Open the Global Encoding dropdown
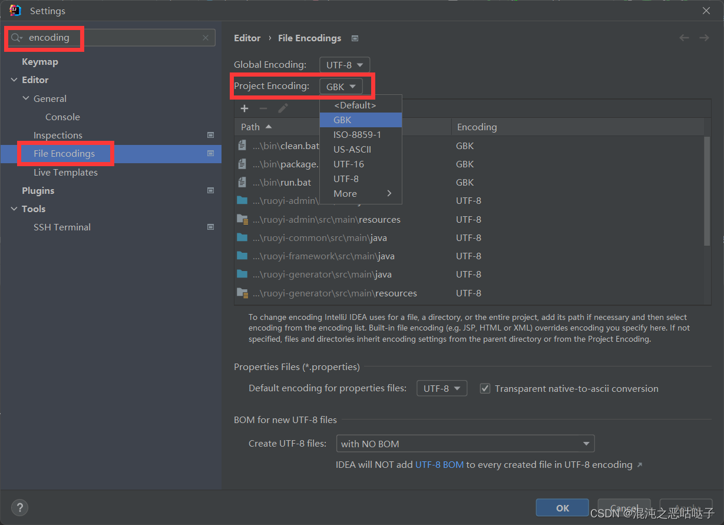This screenshot has height=525, width=724. 345,65
